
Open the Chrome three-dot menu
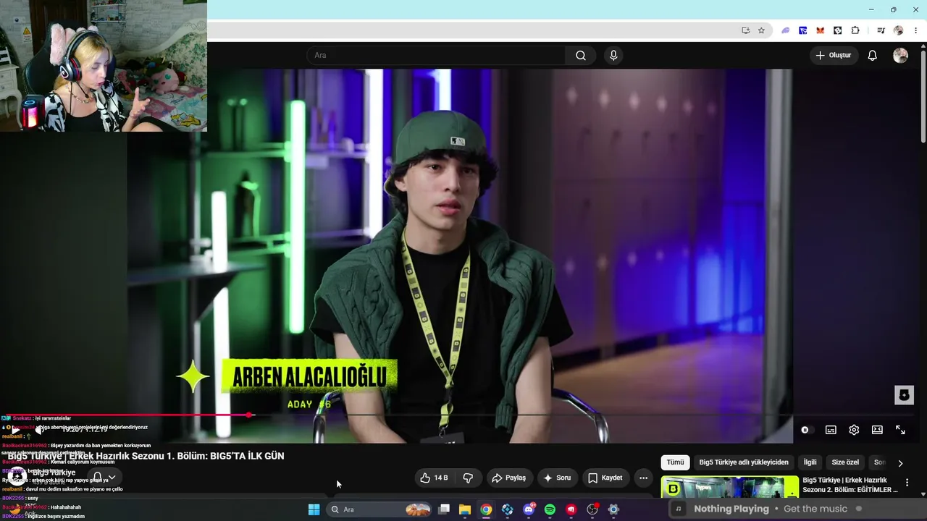click(x=915, y=30)
